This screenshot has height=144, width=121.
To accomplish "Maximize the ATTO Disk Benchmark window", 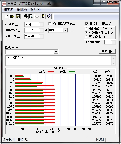I will 104,2.
